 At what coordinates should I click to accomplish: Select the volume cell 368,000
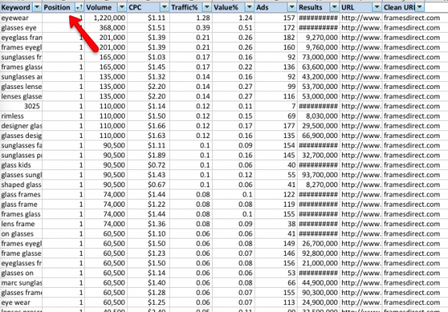pyautogui.click(x=106, y=28)
